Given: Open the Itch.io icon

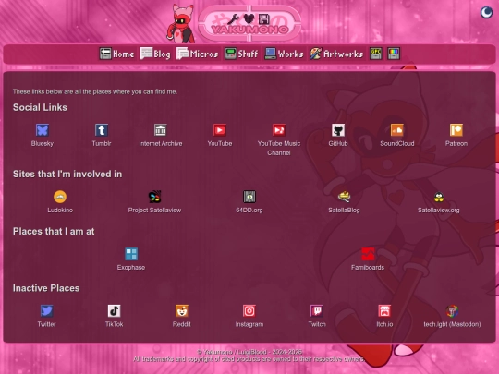Looking at the screenshot, I should point(384,310).
